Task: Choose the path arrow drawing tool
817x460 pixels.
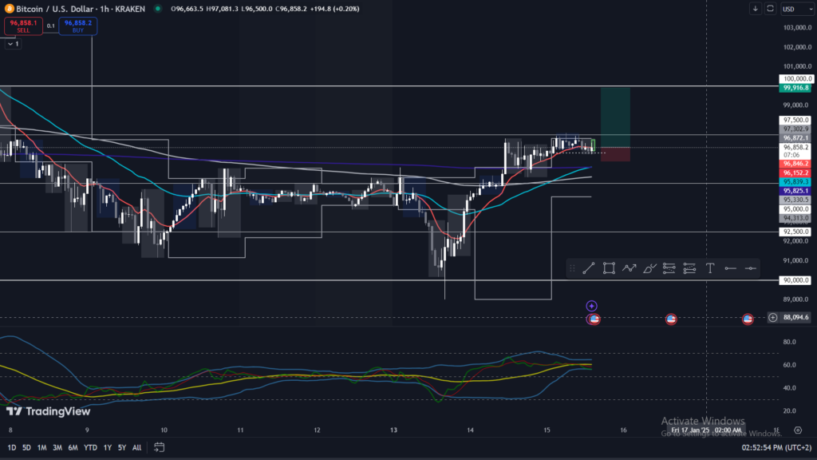Action: click(x=629, y=268)
